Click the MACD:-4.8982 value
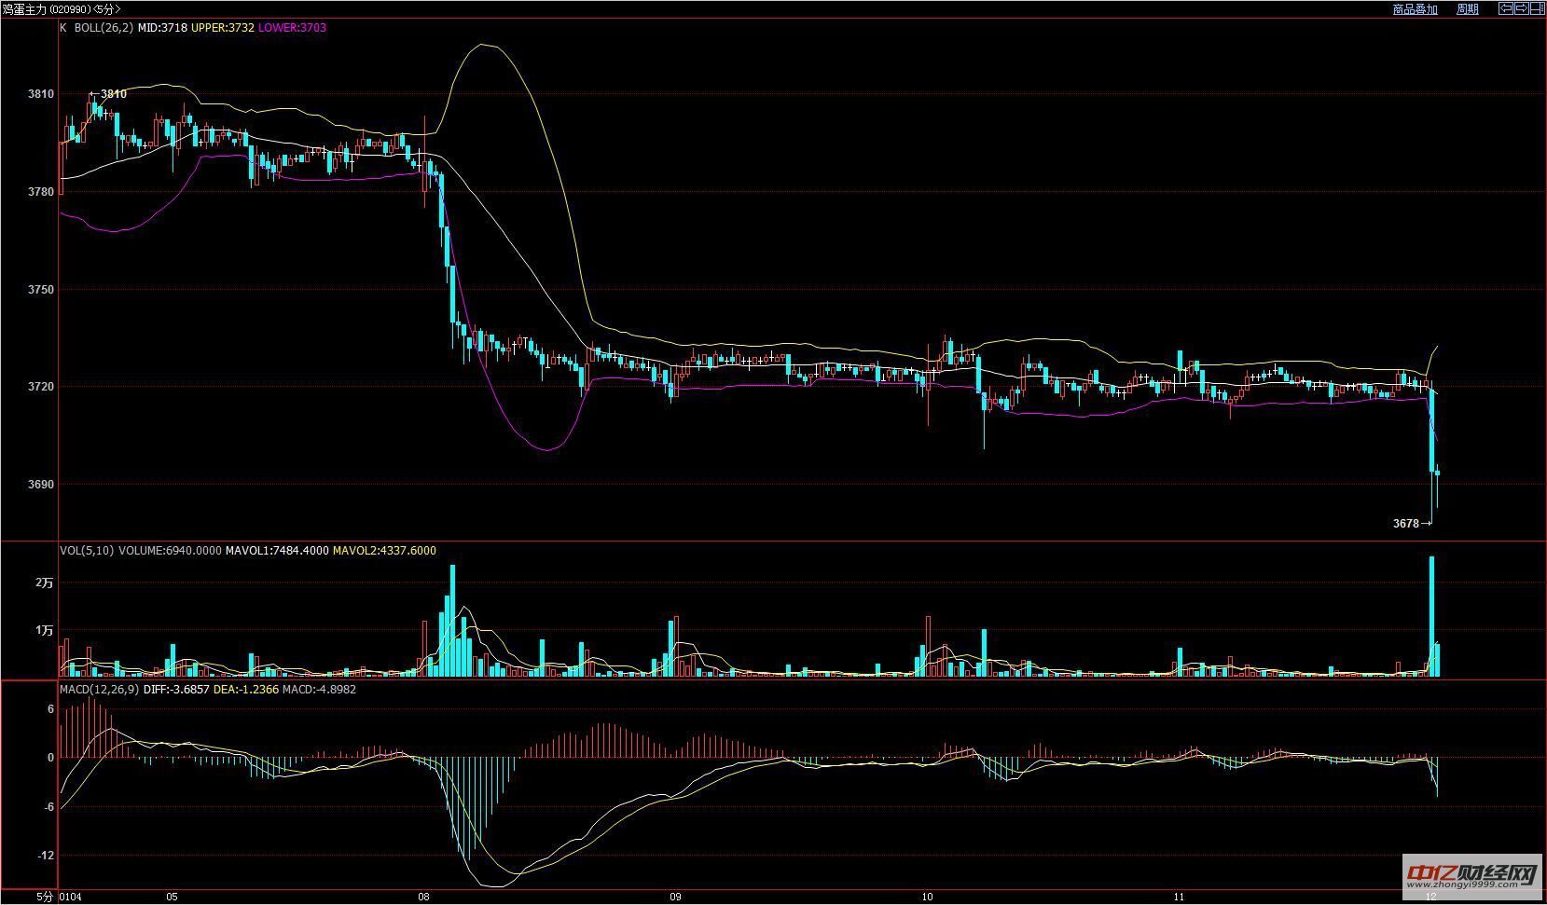Viewport: 1547px width, 905px height. pos(320,690)
